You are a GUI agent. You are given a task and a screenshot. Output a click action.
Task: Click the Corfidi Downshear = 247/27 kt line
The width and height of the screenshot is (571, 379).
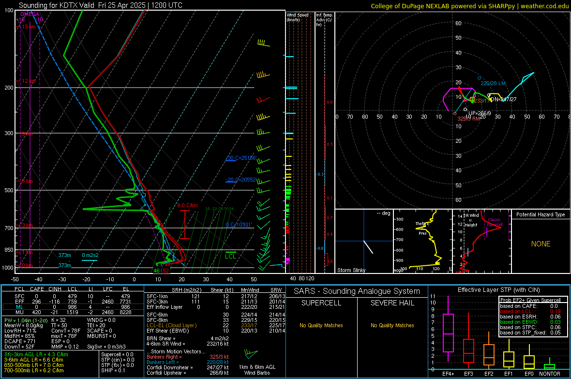(x=188, y=367)
